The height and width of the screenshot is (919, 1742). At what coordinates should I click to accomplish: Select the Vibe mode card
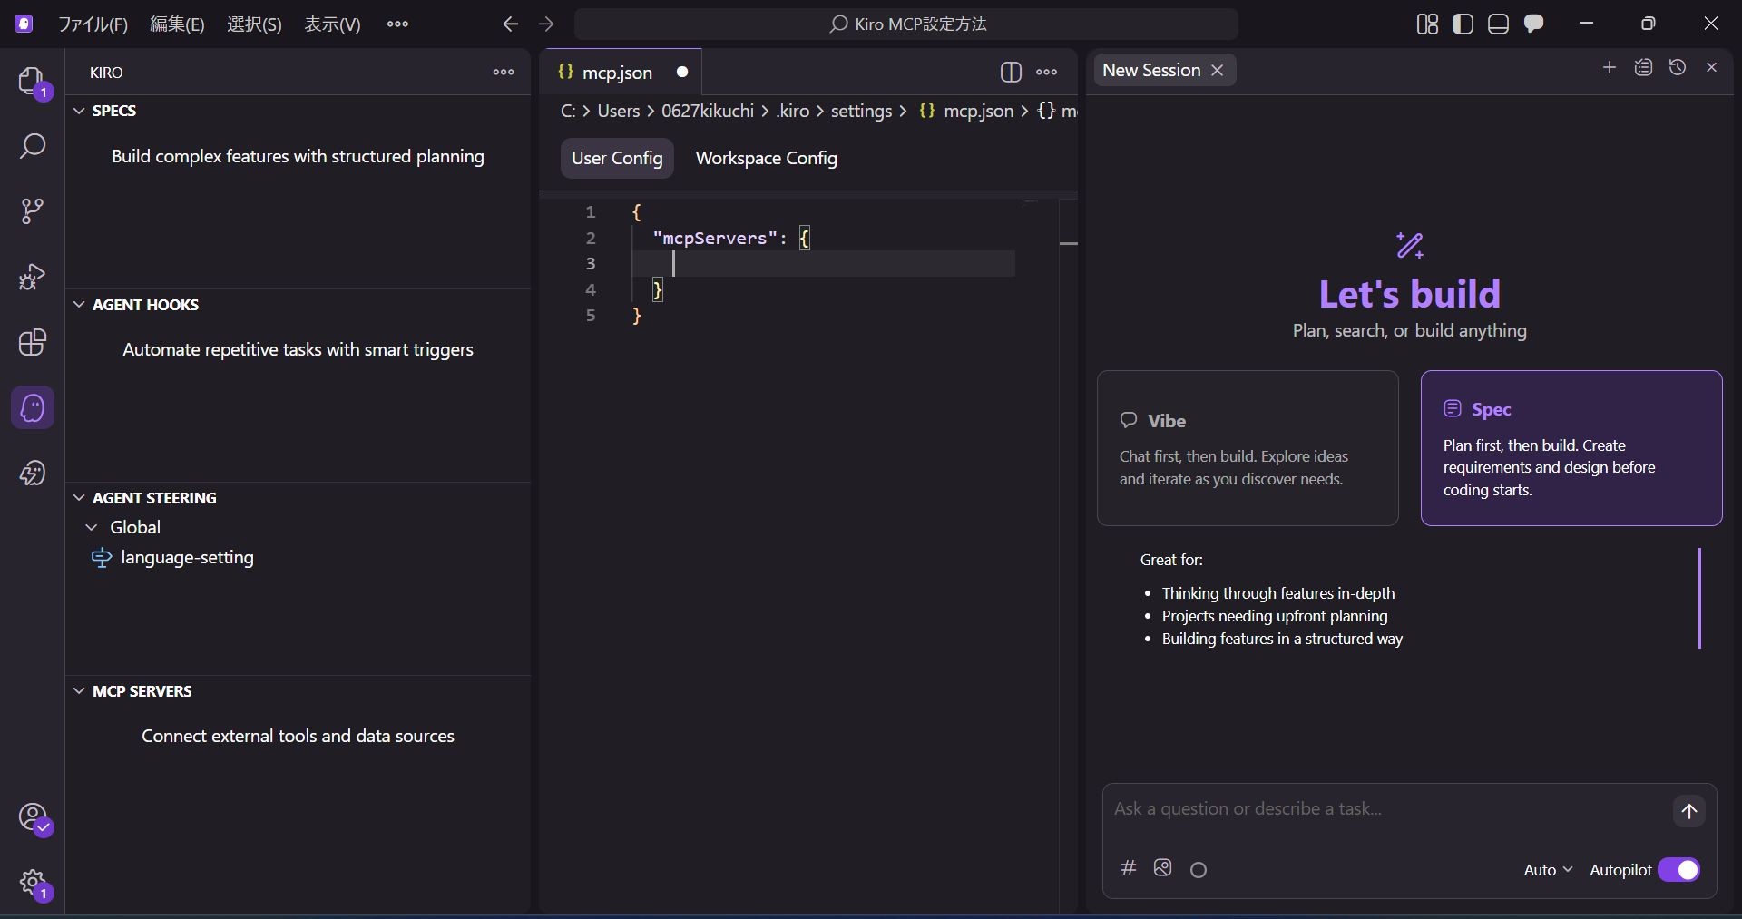(x=1247, y=448)
